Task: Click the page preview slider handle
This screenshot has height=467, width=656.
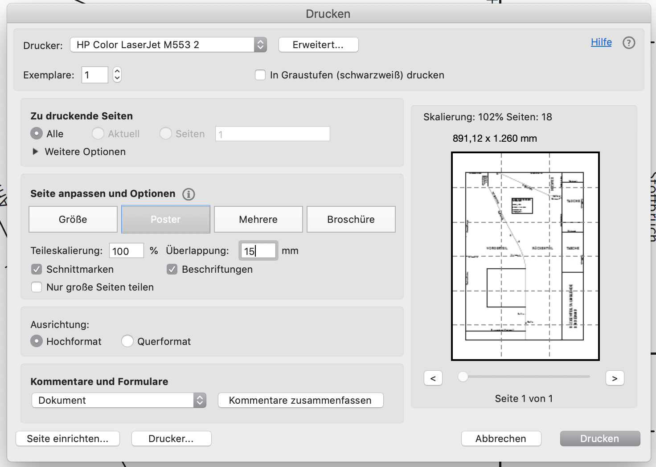Action: pos(463,377)
